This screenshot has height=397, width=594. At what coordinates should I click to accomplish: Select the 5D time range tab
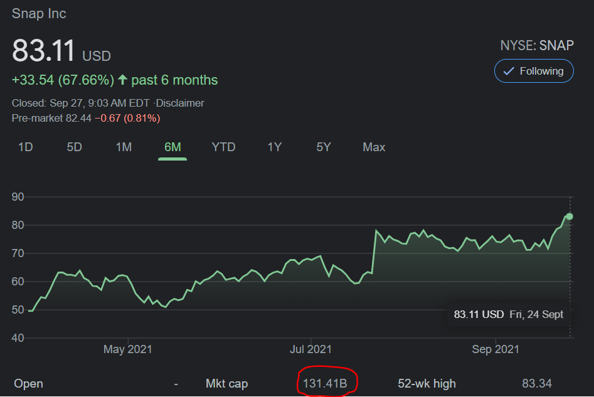(74, 147)
